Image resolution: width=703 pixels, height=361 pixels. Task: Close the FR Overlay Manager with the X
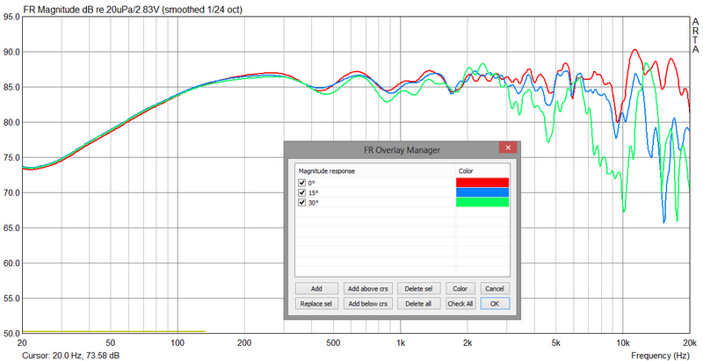tap(506, 150)
